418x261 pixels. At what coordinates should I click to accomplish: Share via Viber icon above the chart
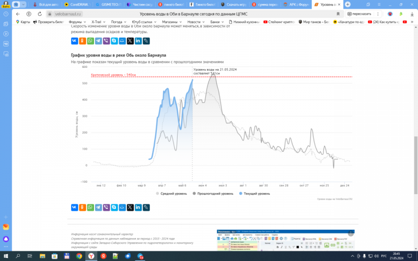[x=106, y=40]
